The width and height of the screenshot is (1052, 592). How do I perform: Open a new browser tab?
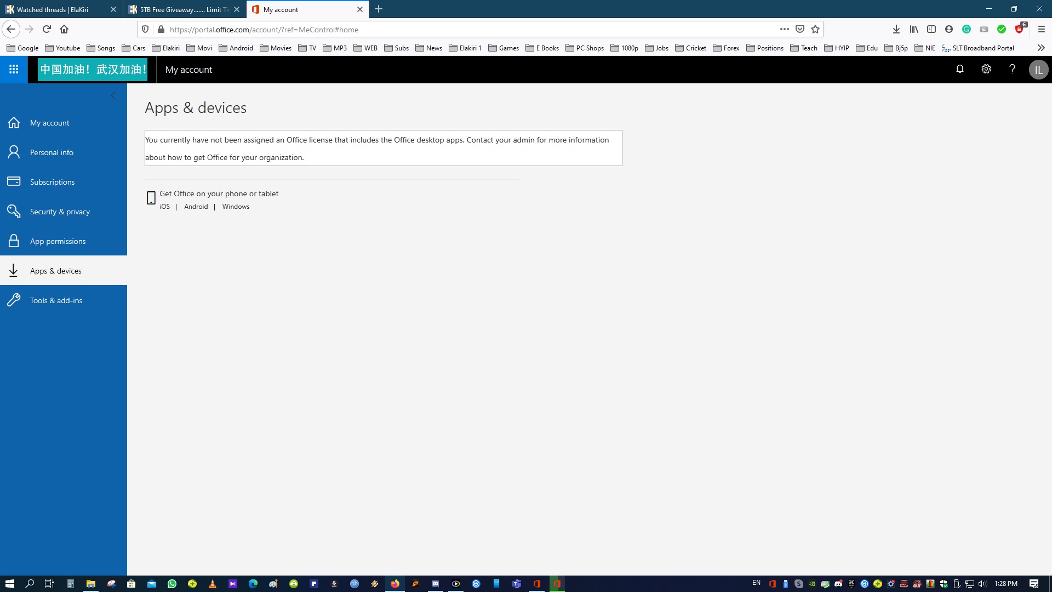(379, 9)
